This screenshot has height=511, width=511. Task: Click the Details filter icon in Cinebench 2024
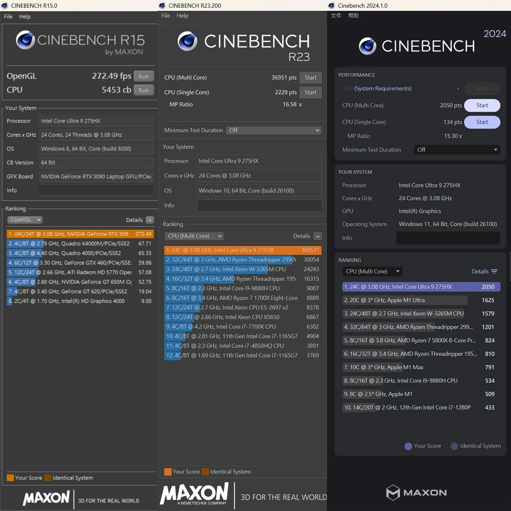click(494, 272)
